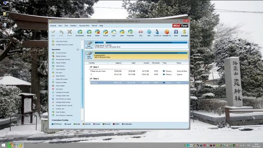This screenshot has width=263, height=148.
Task: Click the Contact us toolbar icon
Action: (x=157, y=33)
